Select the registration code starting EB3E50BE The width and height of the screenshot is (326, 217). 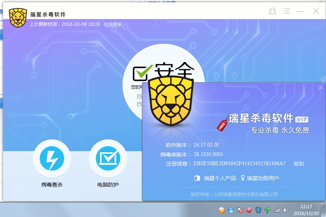(x=239, y=164)
